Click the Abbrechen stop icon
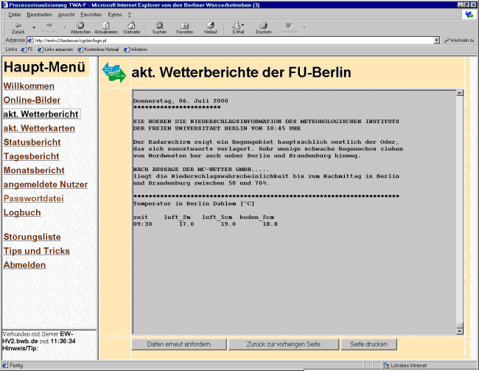Screen dimensions: 479x371 click(80, 27)
